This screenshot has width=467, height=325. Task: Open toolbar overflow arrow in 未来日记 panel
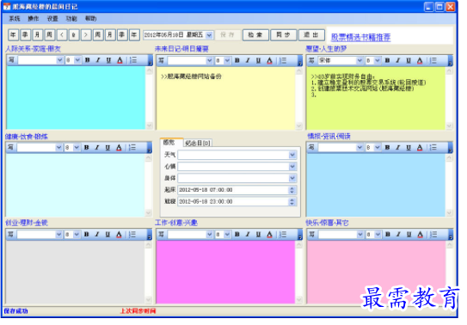tap(300, 61)
